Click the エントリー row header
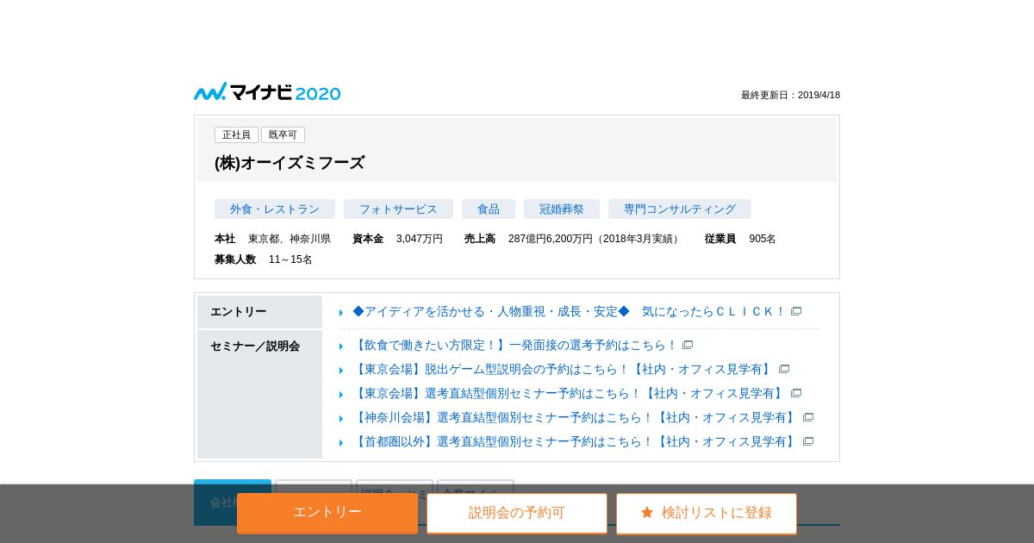This screenshot has height=543, width=1034. (259, 312)
